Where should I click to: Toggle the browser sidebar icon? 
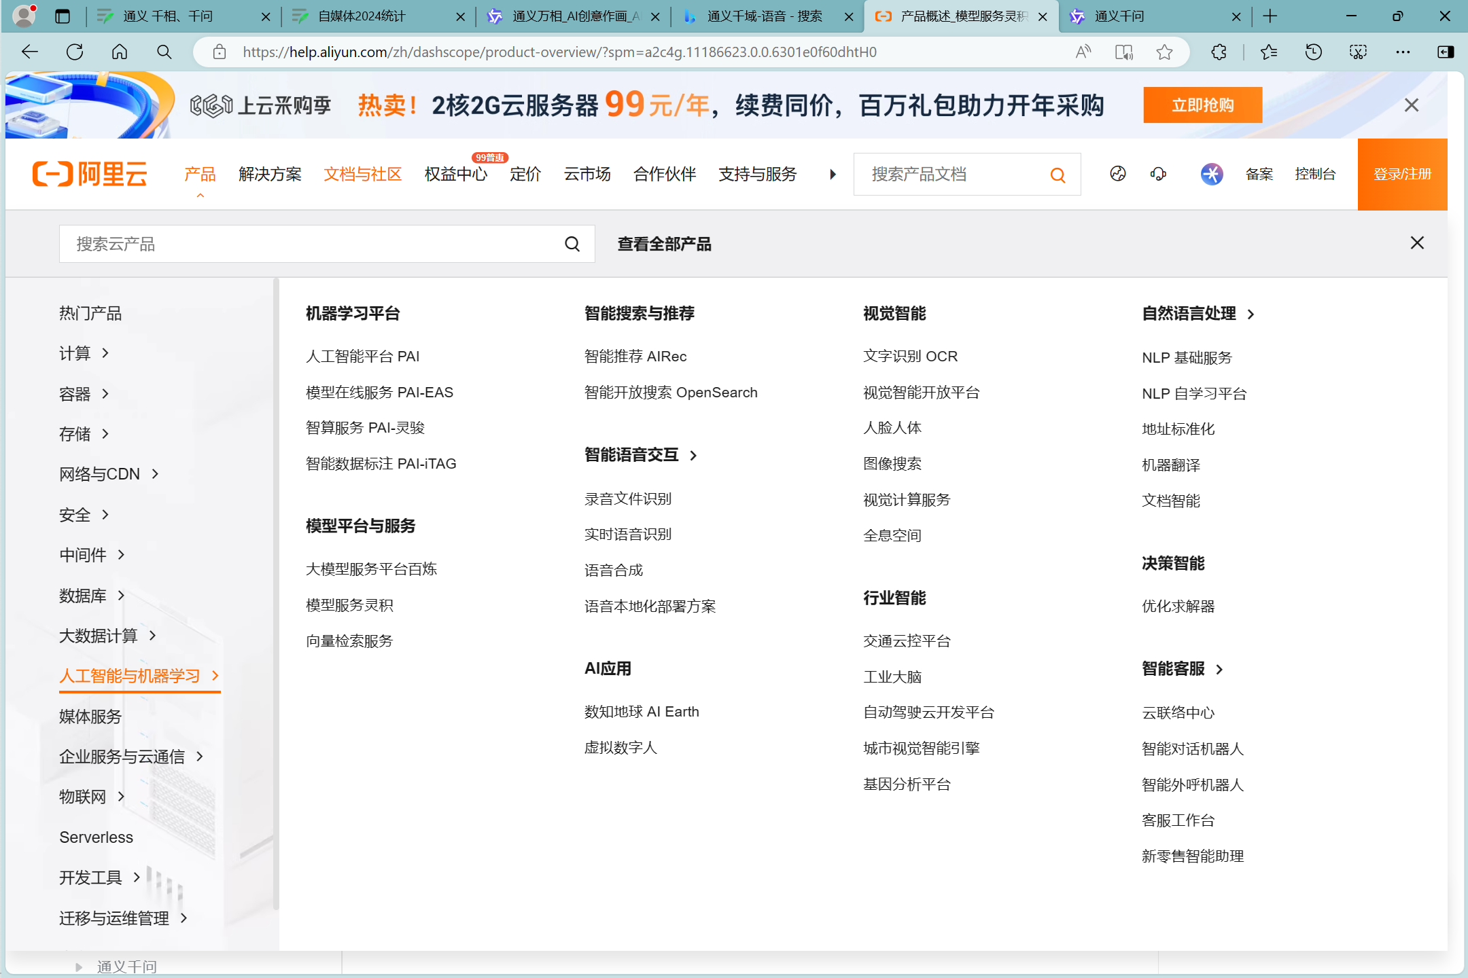(1446, 52)
